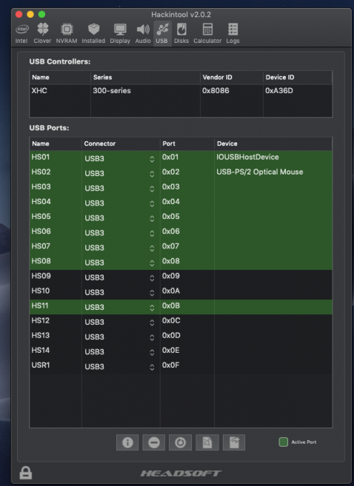The height and width of the screenshot is (486, 354).
Task: Click the refresh ports button
Action: click(x=180, y=442)
